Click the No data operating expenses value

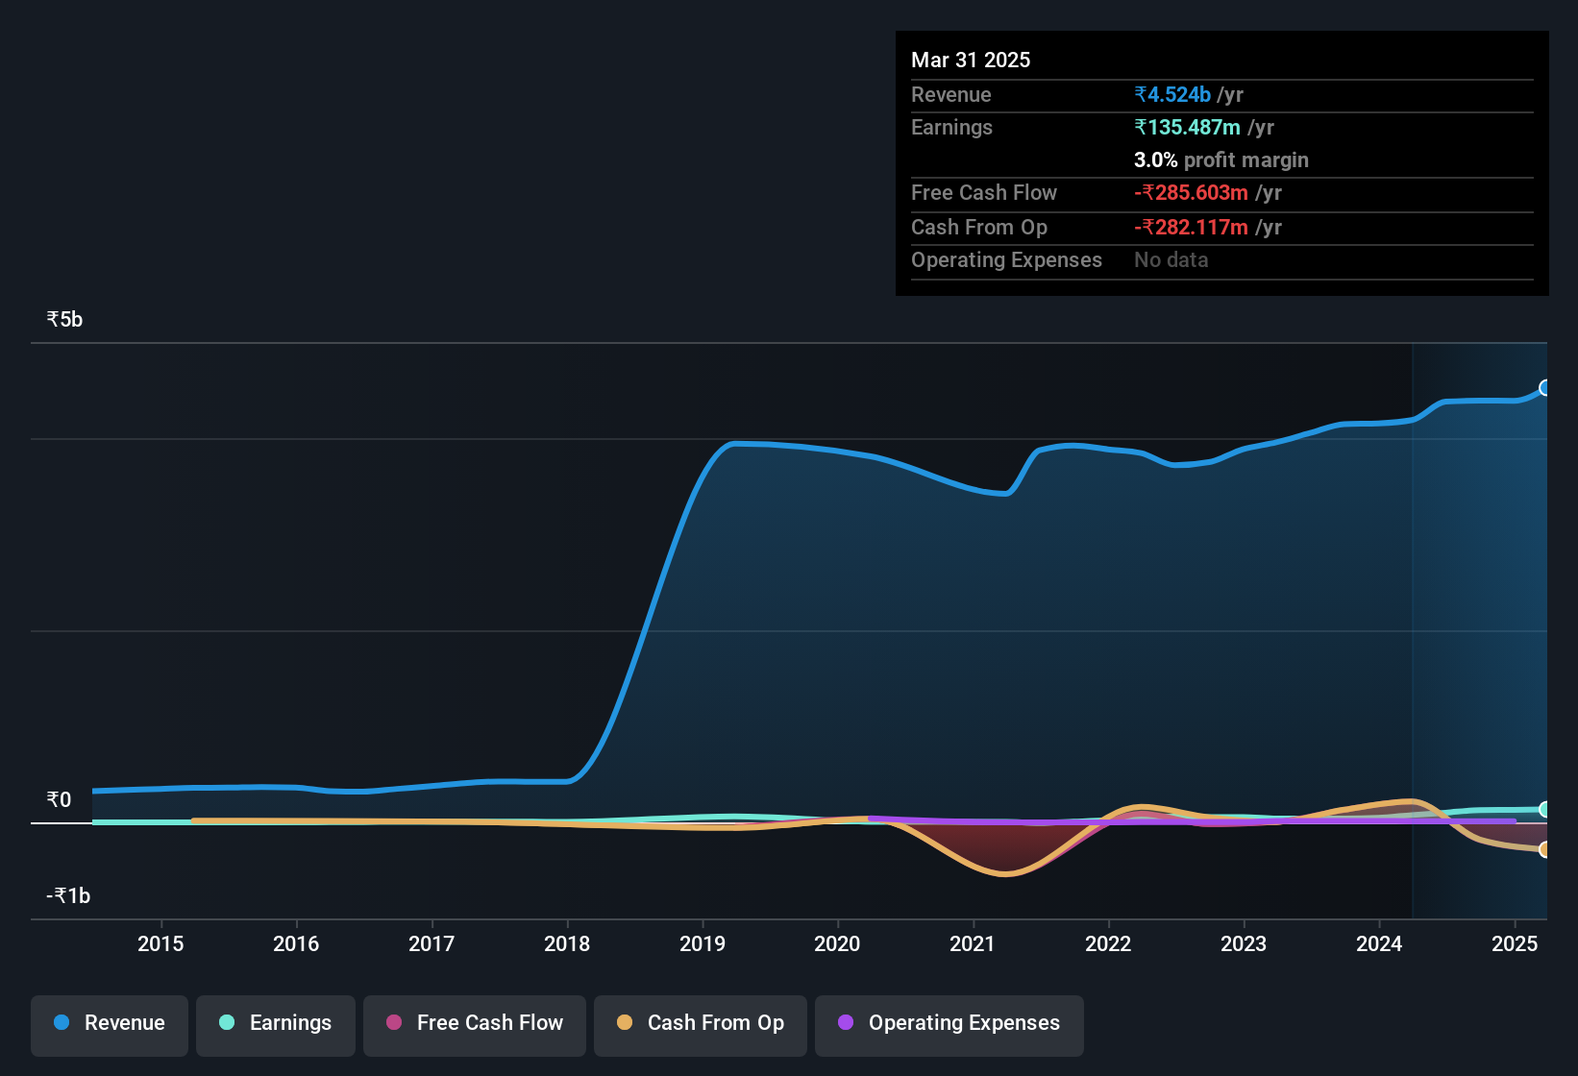coord(1171,260)
